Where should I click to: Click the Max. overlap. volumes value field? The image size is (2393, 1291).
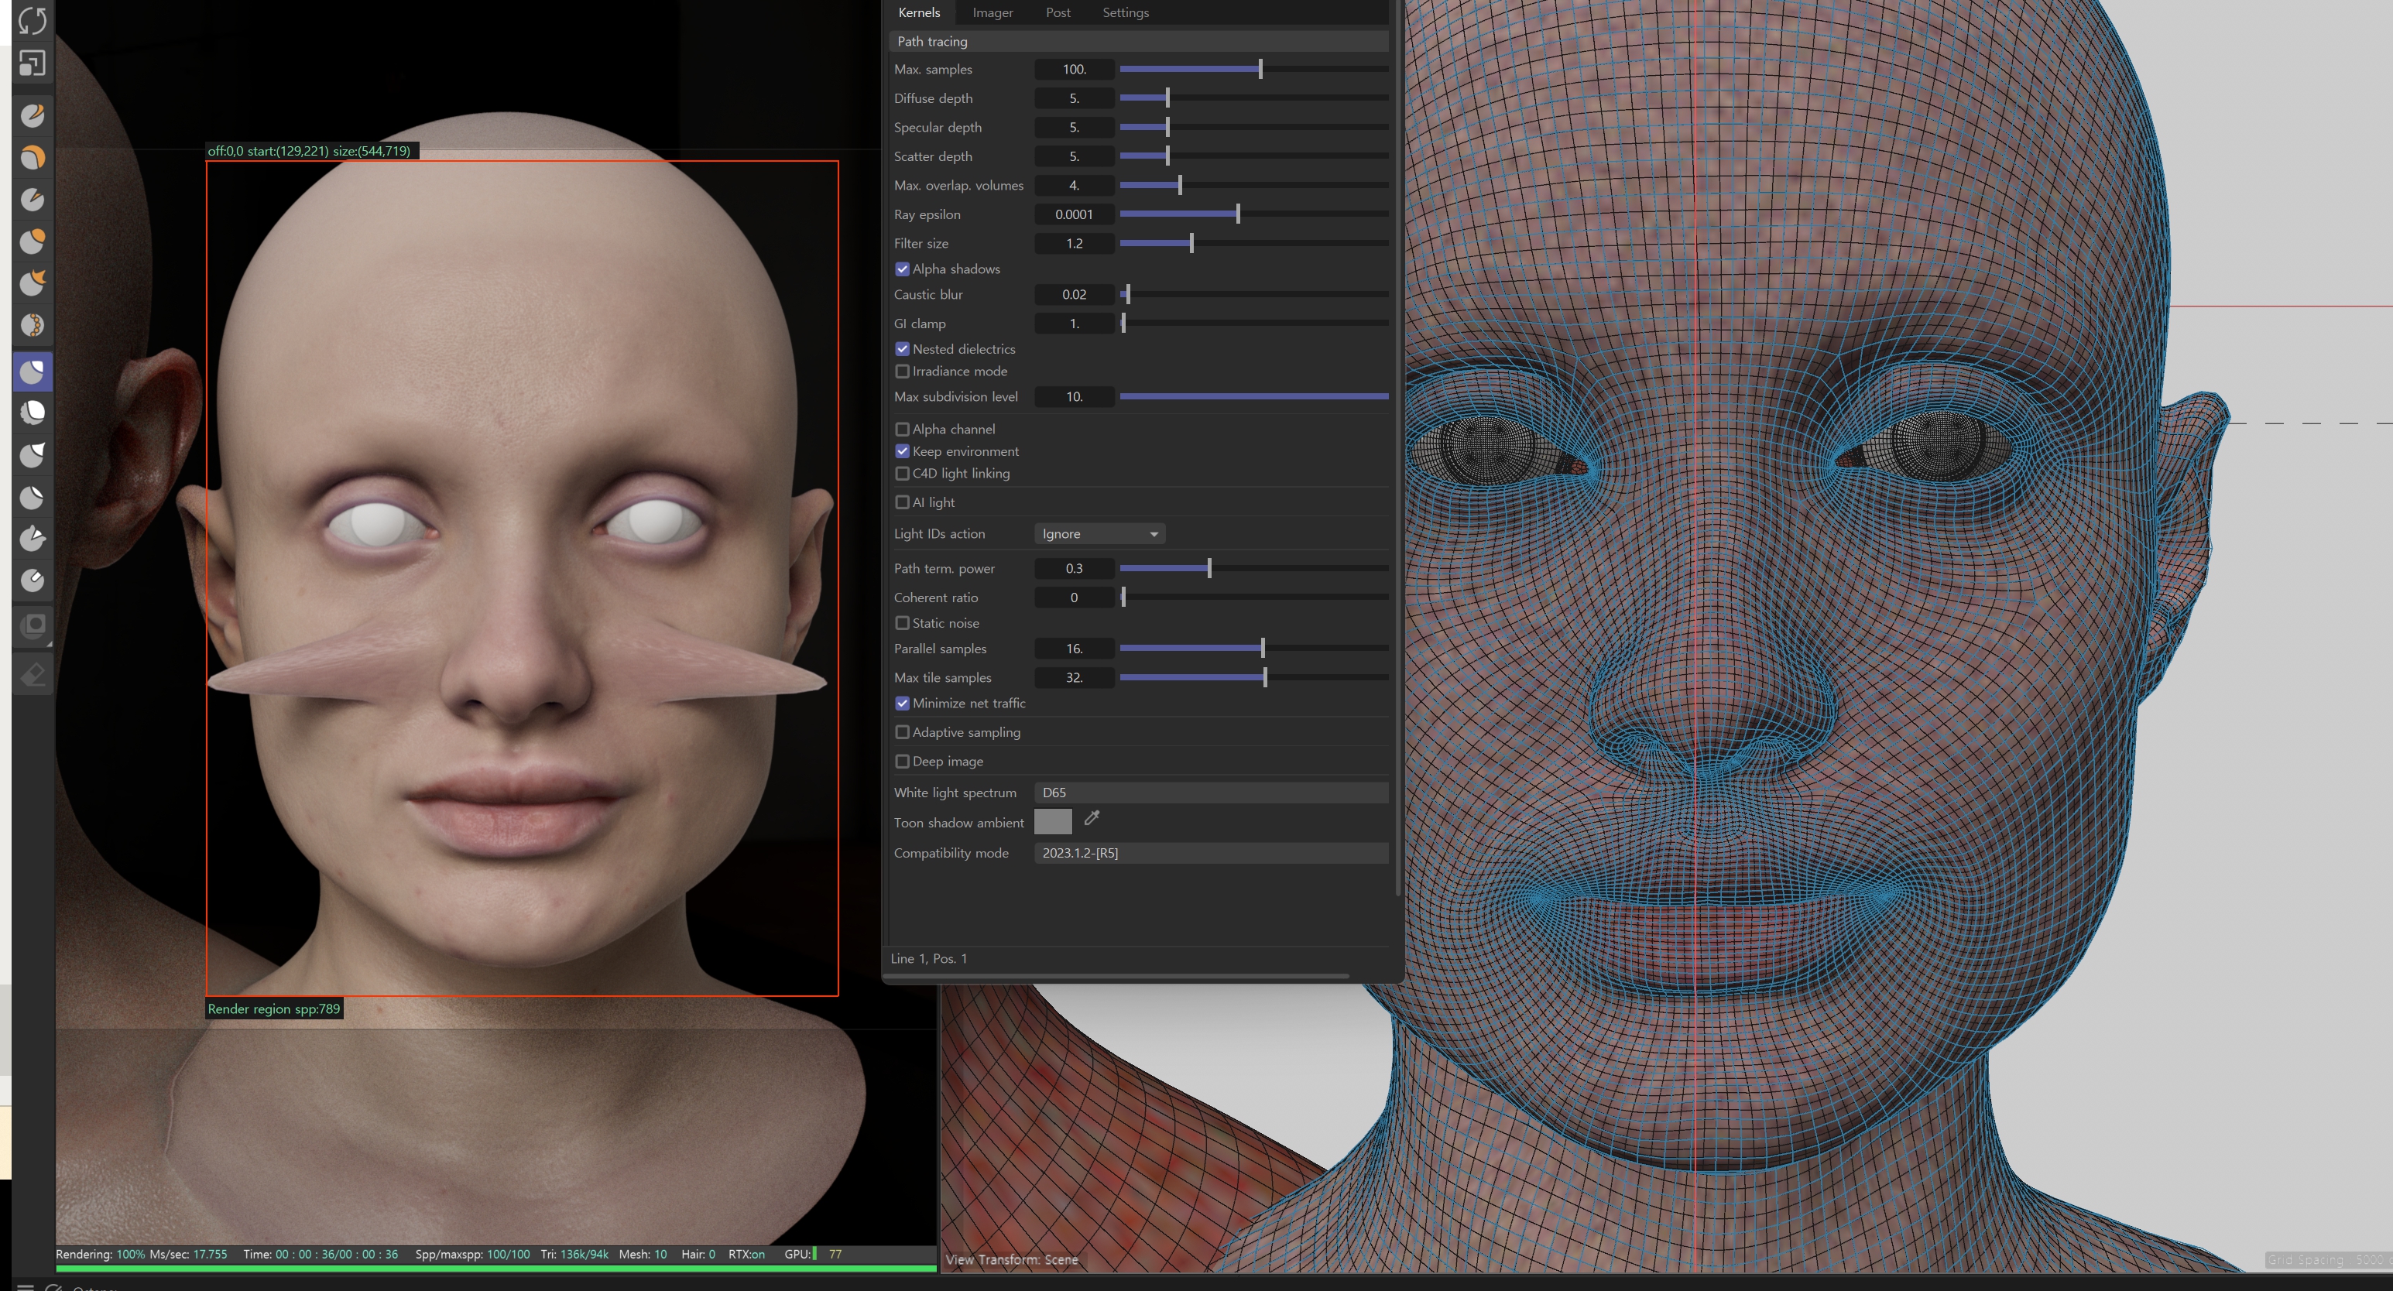coord(1074,186)
